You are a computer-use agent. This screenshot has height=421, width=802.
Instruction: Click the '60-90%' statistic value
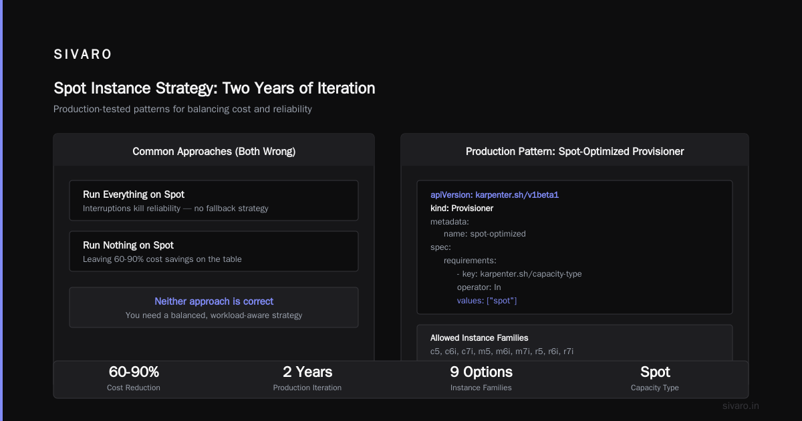pyautogui.click(x=134, y=372)
